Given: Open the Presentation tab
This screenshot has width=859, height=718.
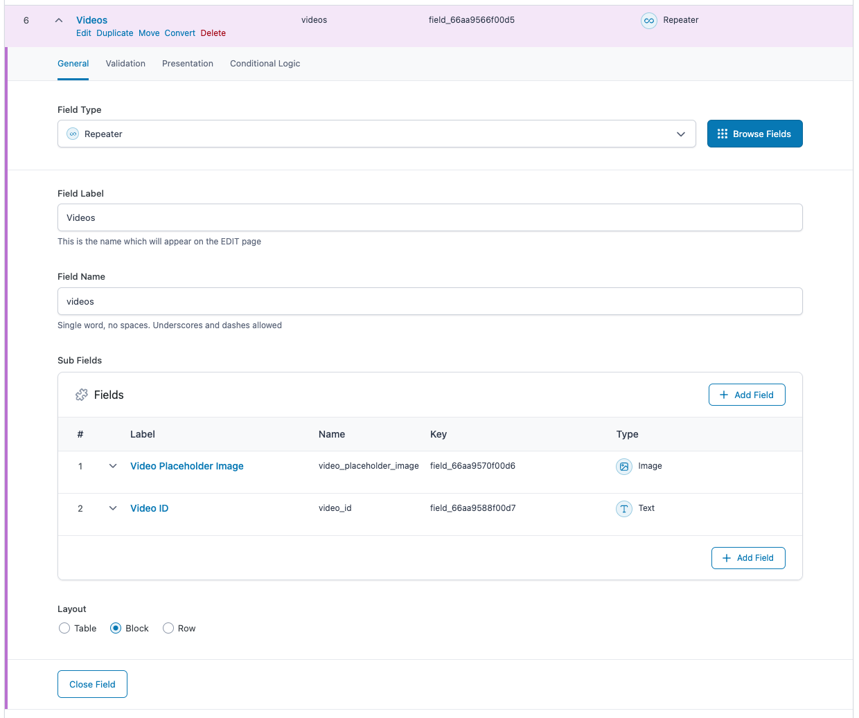Looking at the screenshot, I should 188,64.
